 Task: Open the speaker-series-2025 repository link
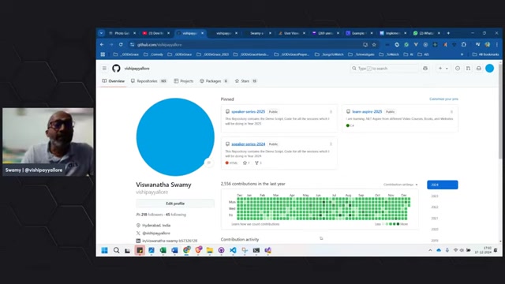248,111
